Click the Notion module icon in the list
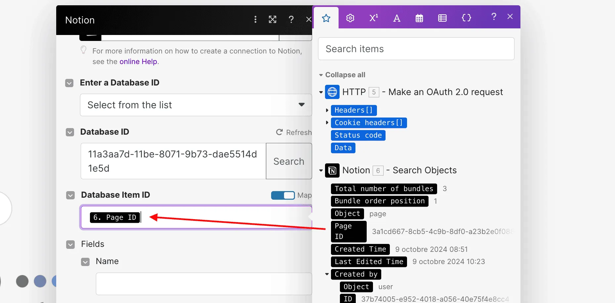The width and height of the screenshot is (615, 303). point(332,170)
